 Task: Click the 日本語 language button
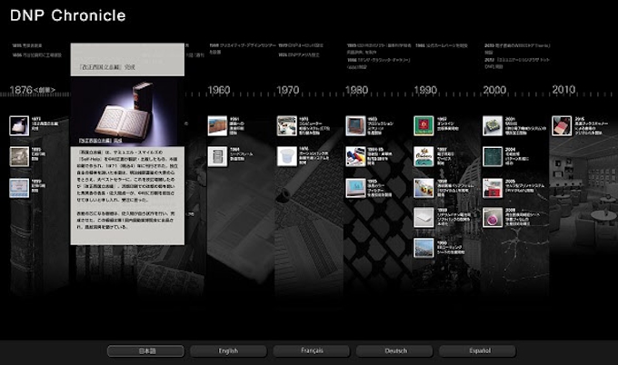tap(145, 350)
